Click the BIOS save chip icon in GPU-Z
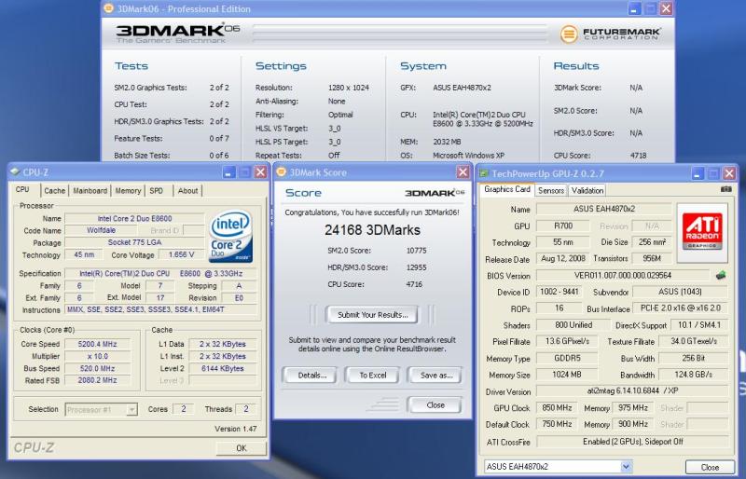Viewport: 746px width, 479px height. [721, 275]
